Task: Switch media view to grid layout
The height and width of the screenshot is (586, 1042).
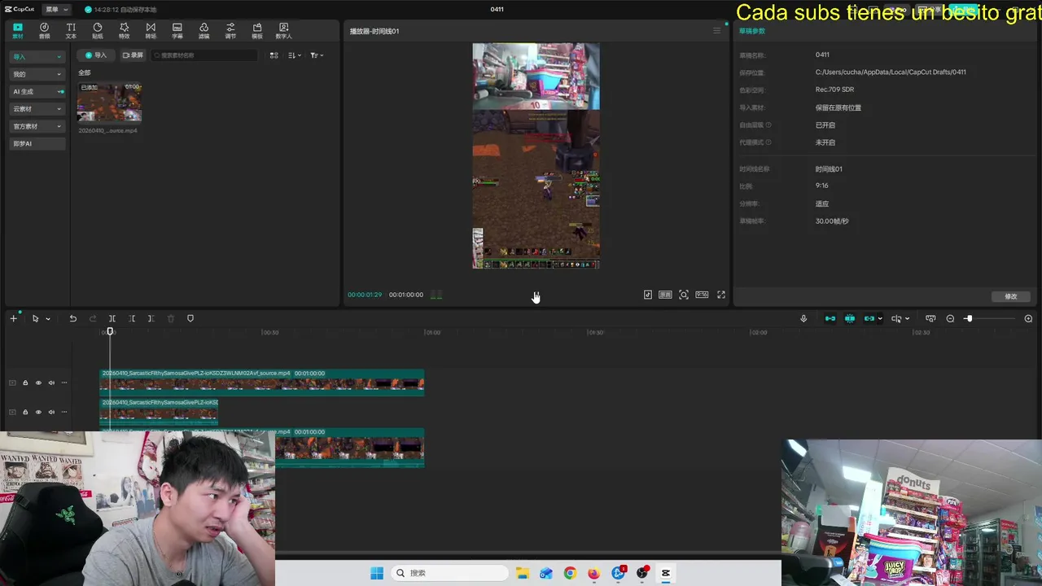Action: click(274, 55)
